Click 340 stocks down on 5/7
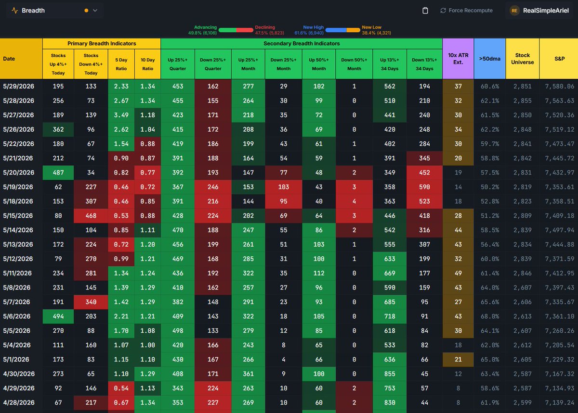Screen dimensions: 578x413 91,302
